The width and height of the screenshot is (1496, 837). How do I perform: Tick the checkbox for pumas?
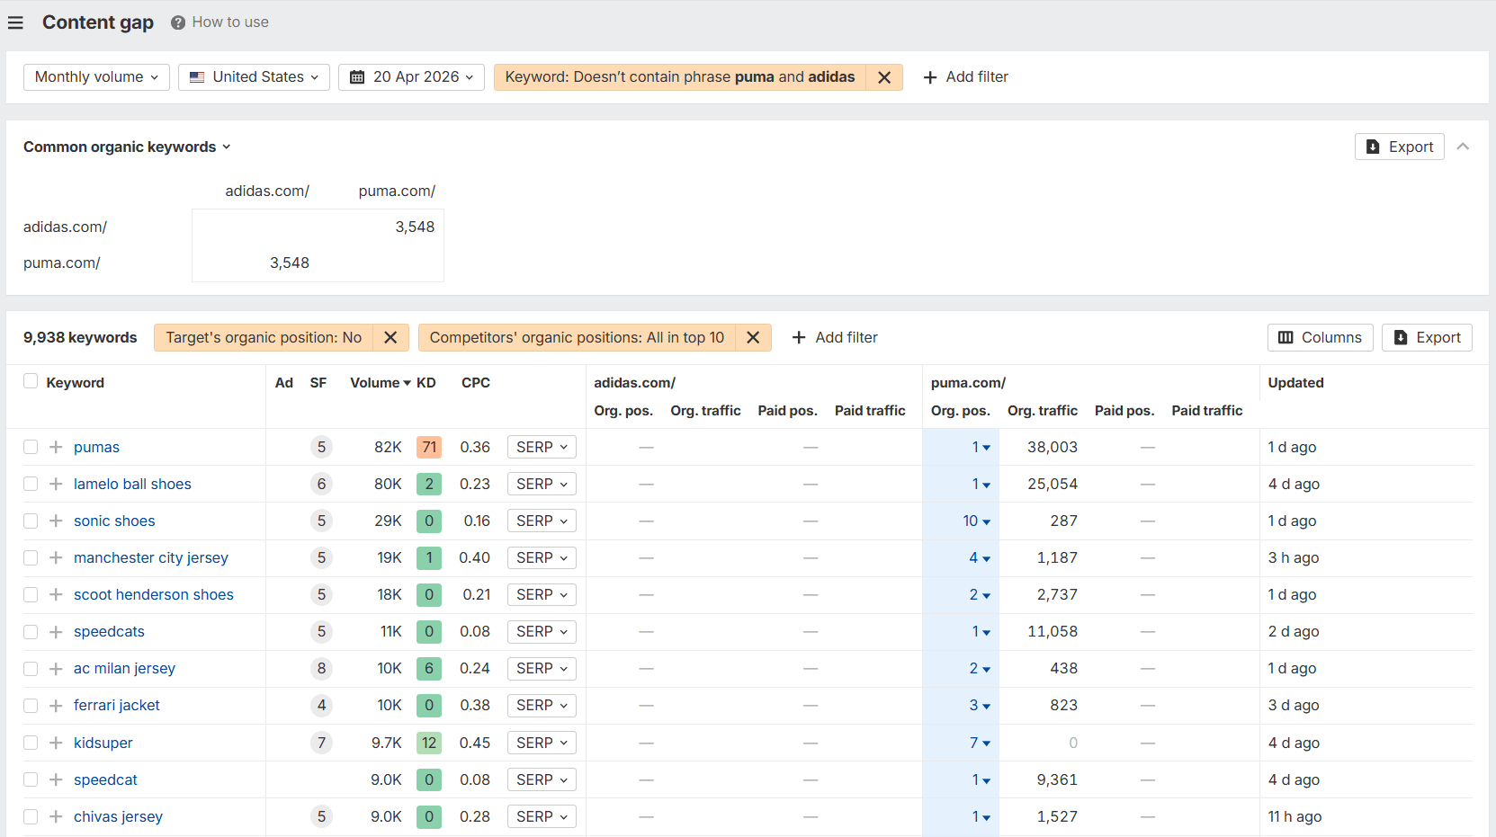(31, 447)
